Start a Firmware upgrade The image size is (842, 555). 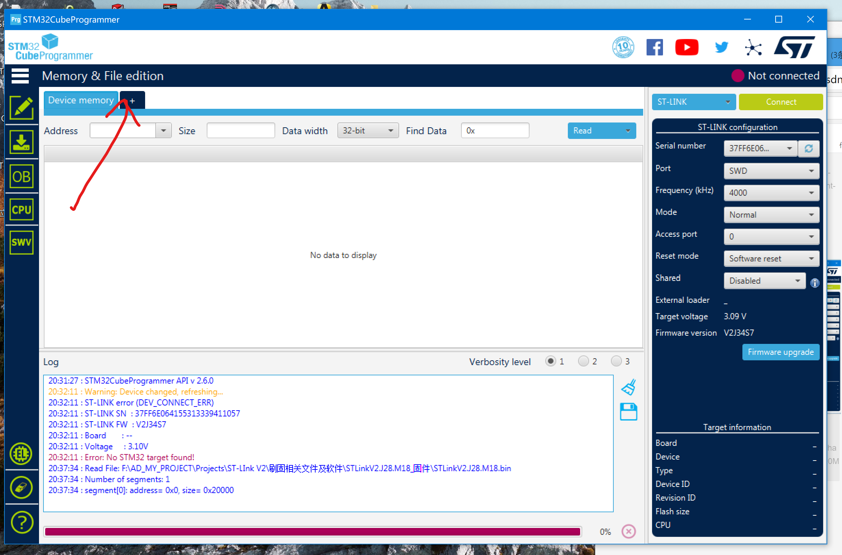point(781,352)
